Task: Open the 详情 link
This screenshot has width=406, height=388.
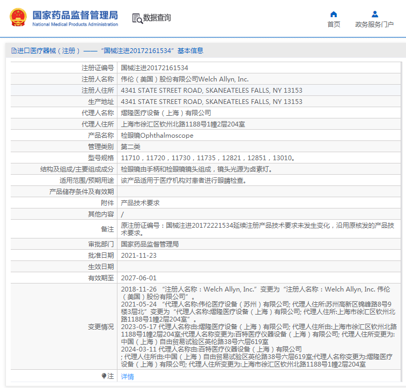Action: 128,377
